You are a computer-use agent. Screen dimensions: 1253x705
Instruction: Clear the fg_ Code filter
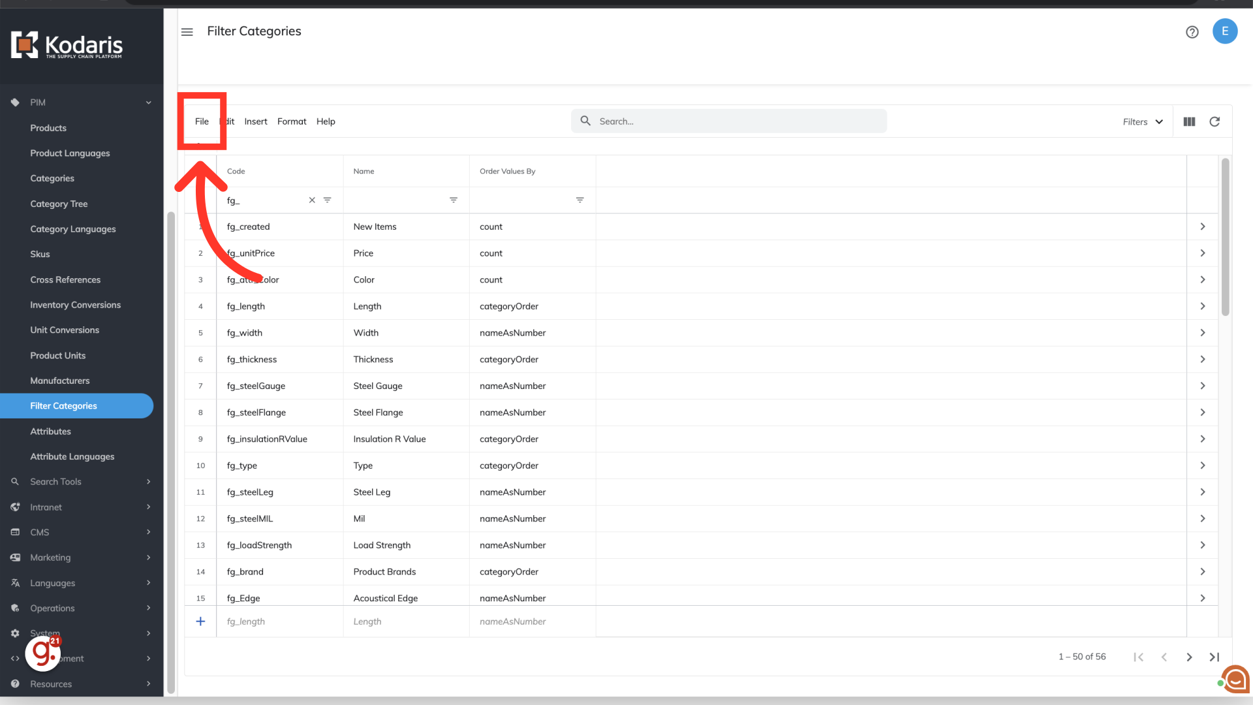click(x=312, y=200)
